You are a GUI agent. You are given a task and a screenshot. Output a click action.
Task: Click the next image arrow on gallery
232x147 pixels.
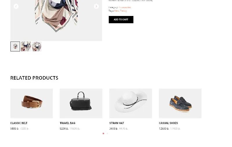[96, 6]
